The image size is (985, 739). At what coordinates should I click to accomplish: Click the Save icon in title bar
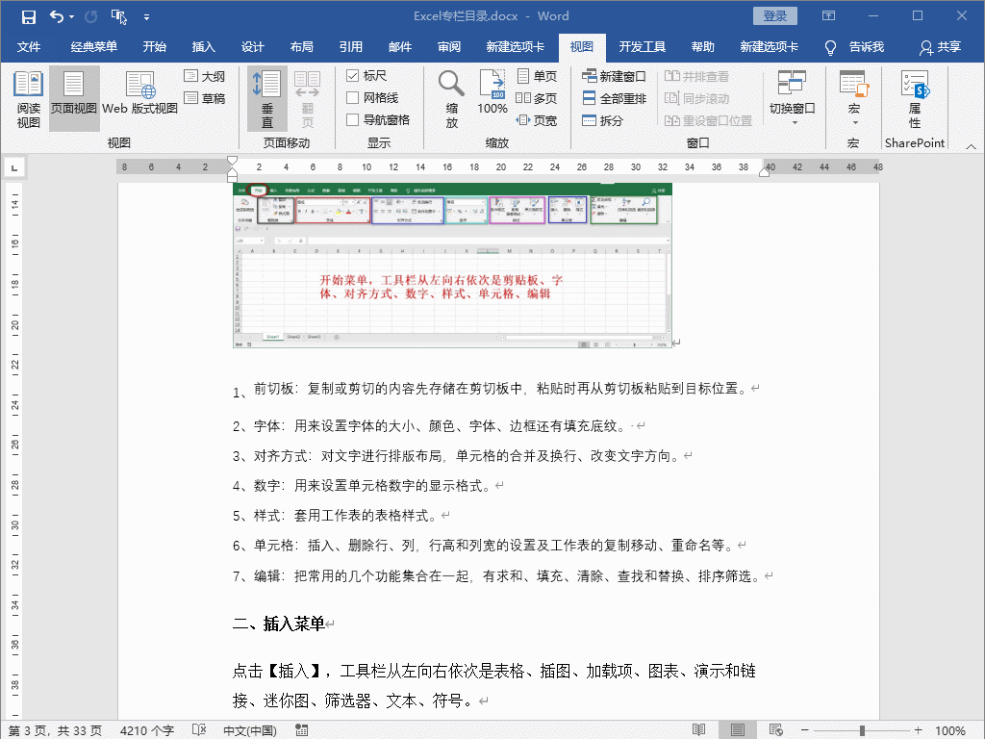[28, 17]
